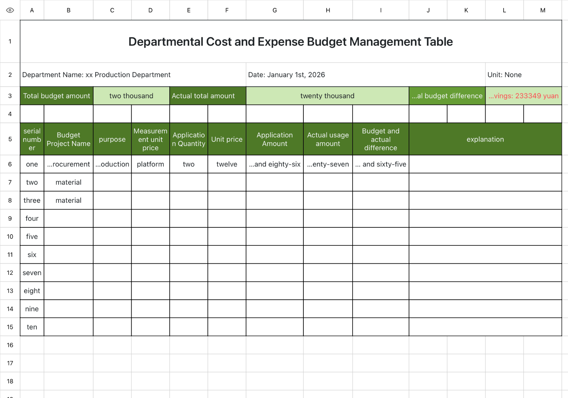The width and height of the screenshot is (568, 398).
Task: Click the 'nine' serial cell
Action: (32, 309)
